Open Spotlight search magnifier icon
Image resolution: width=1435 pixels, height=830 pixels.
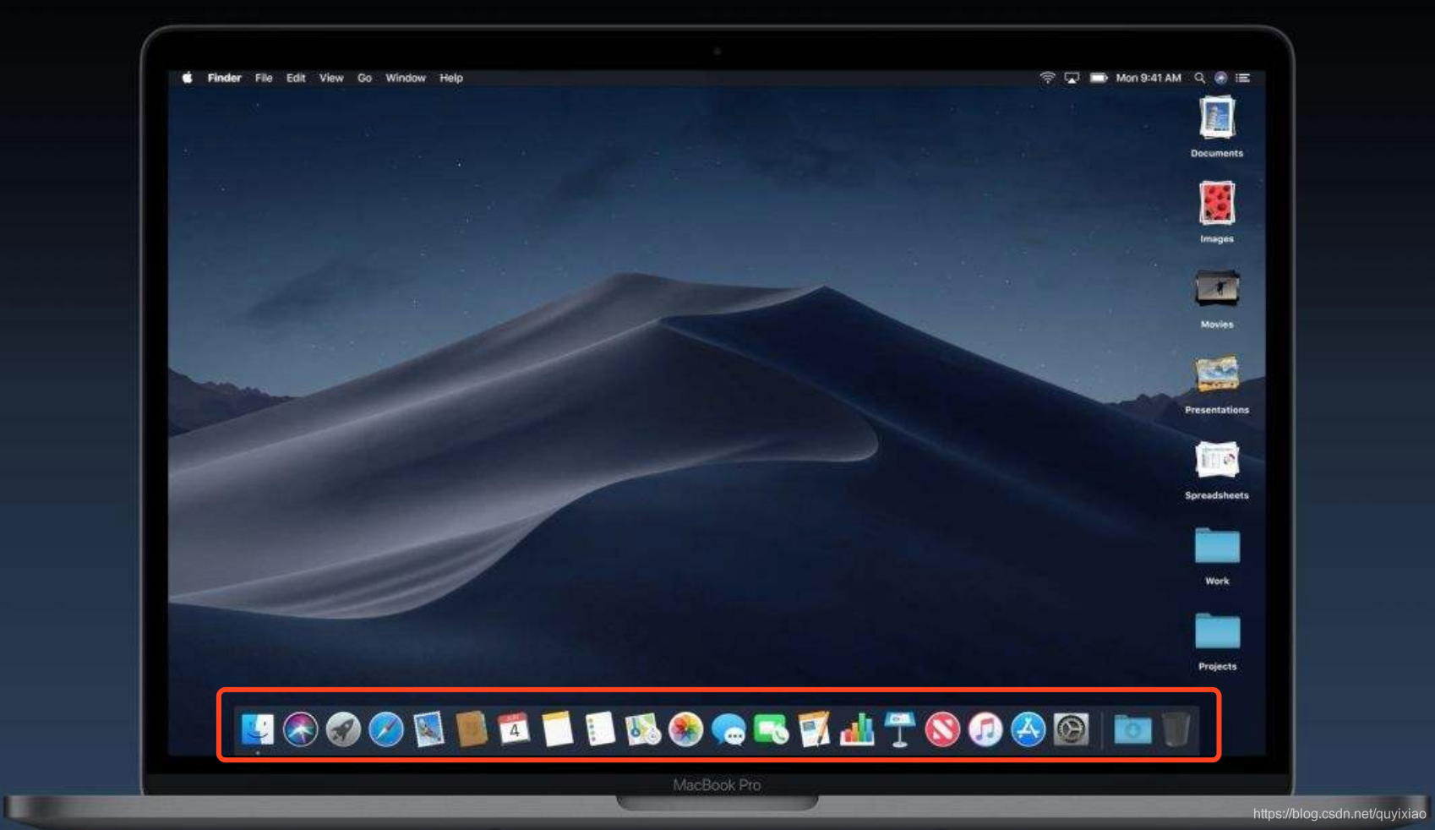(1199, 78)
